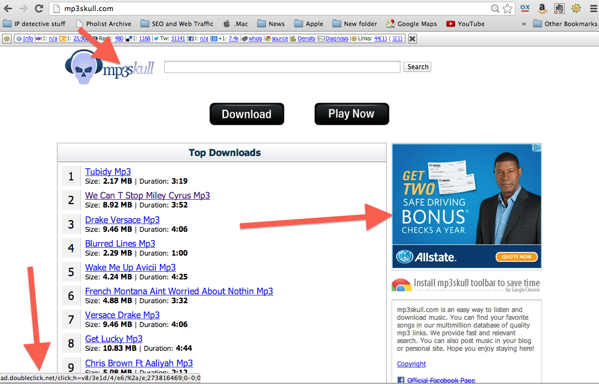The width and height of the screenshot is (599, 384).
Task: Close the SEO toolbar with X
Action: point(412,39)
